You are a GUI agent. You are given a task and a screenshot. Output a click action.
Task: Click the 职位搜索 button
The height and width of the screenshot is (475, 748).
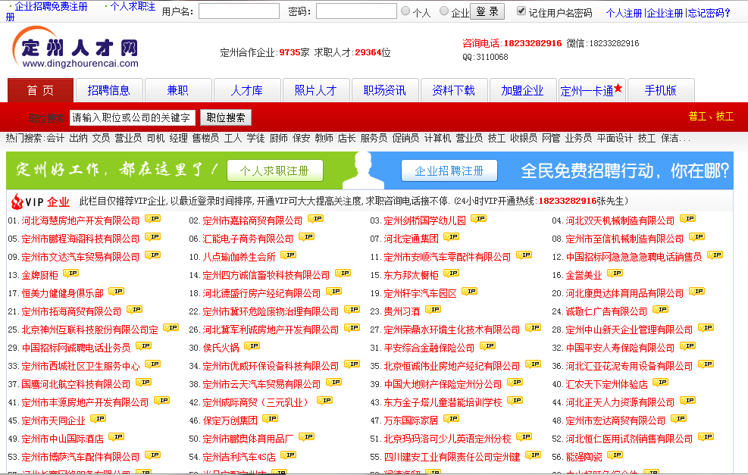click(x=226, y=117)
